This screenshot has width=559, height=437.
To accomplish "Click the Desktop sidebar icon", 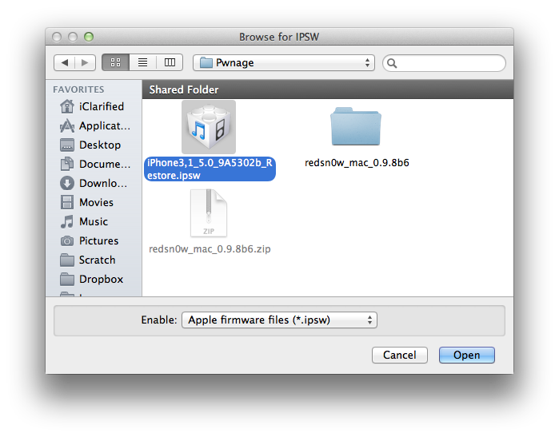I will tap(67, 145).
